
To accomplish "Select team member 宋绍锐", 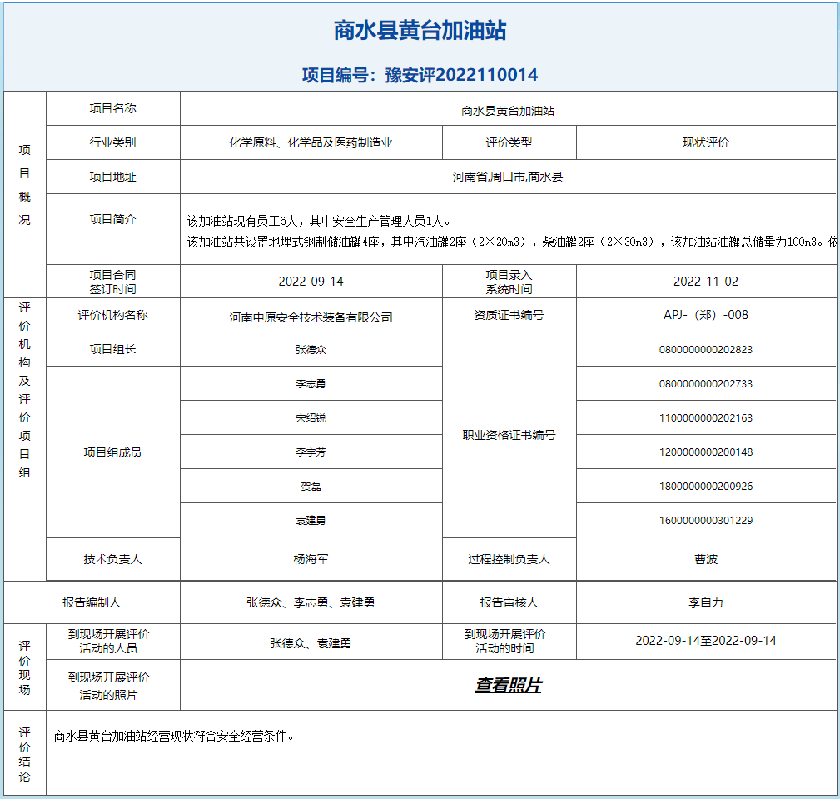I will [310, 417].
